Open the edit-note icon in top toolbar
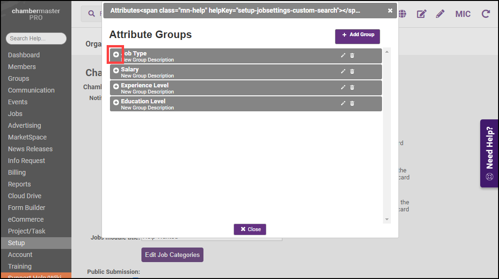The height and width of the screenshot is (279, 499). pos(421,14)
